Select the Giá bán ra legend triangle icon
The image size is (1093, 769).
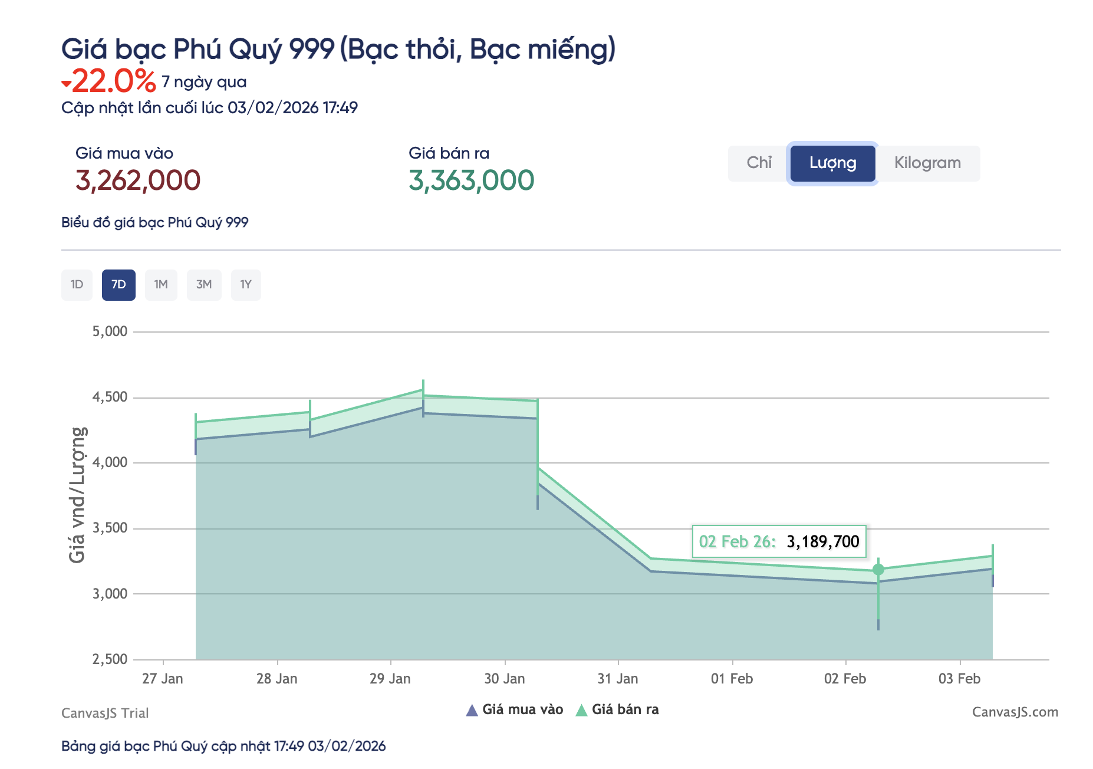(581, 709)
